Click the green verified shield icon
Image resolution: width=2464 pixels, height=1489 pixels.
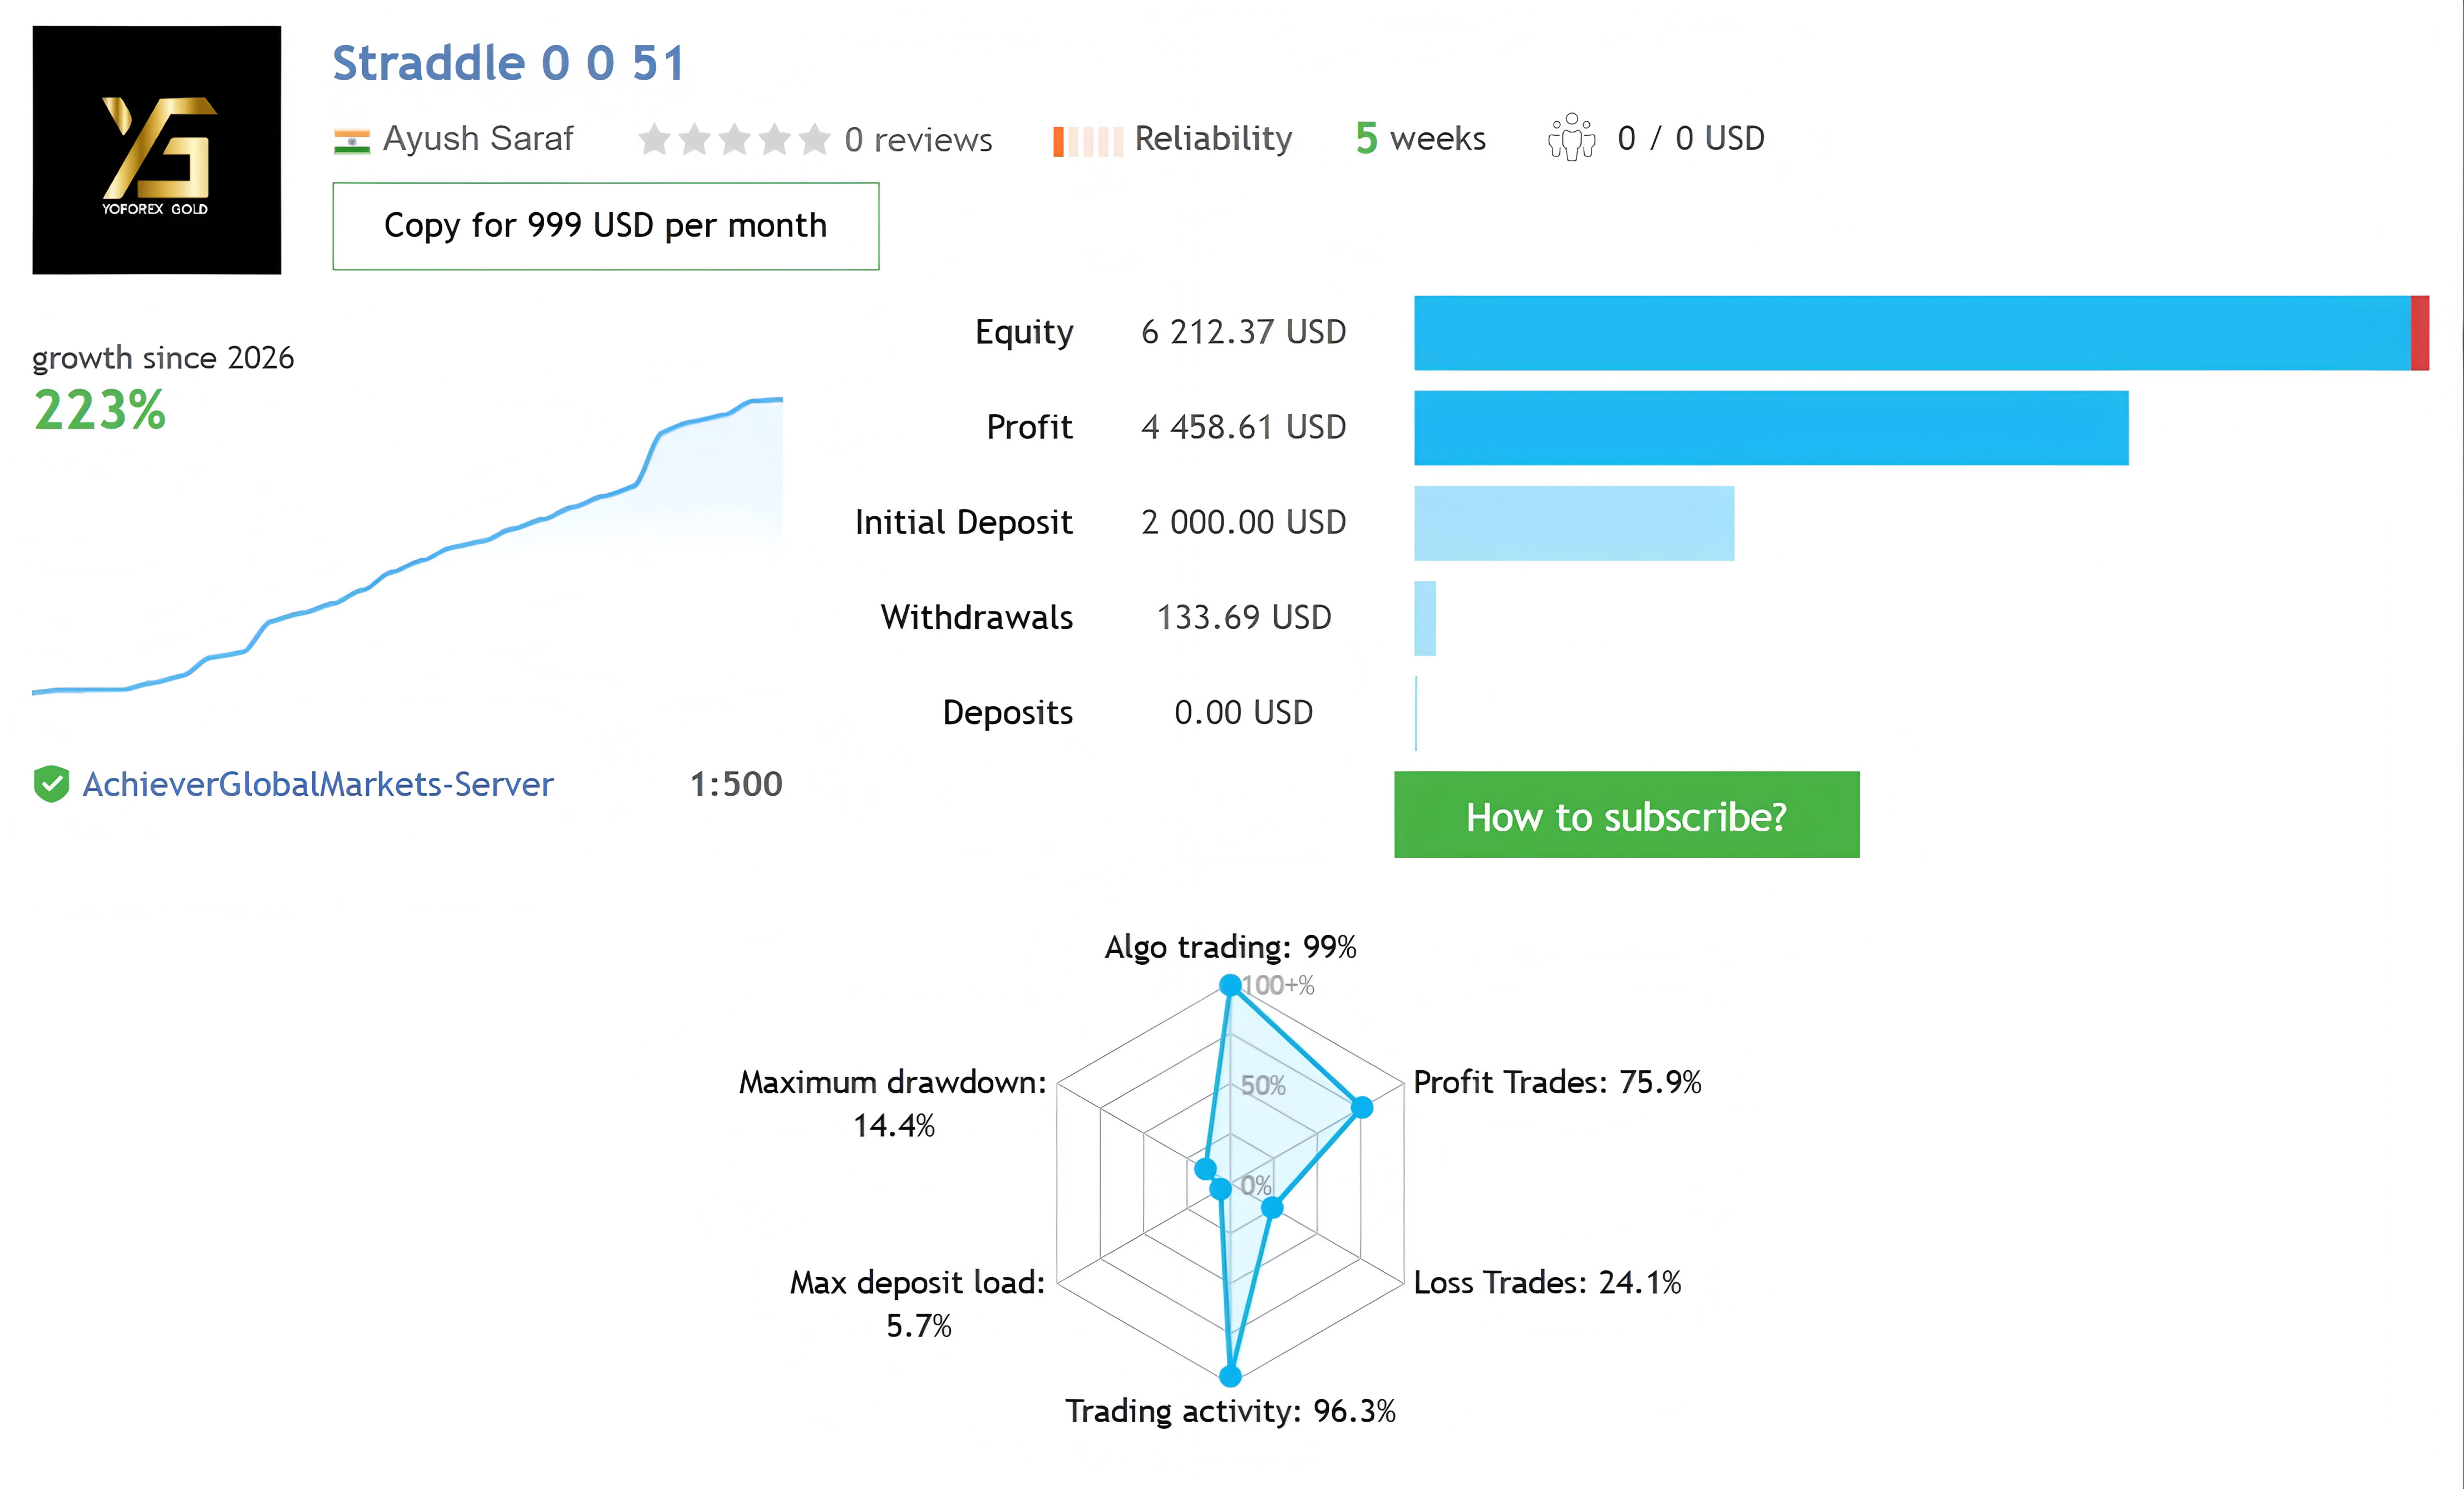pos(51,784)
